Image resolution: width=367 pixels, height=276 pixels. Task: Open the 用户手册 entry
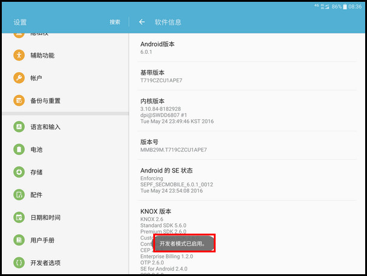click(65, 240)
